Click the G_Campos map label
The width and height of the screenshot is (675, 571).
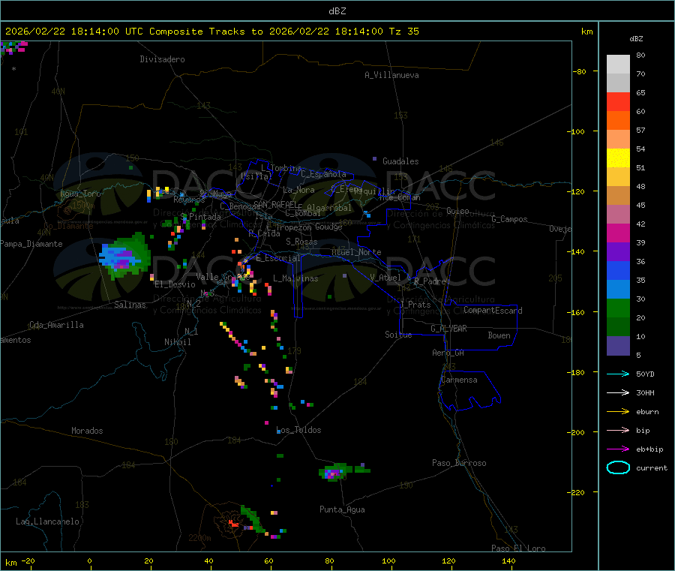pos(509,219)
